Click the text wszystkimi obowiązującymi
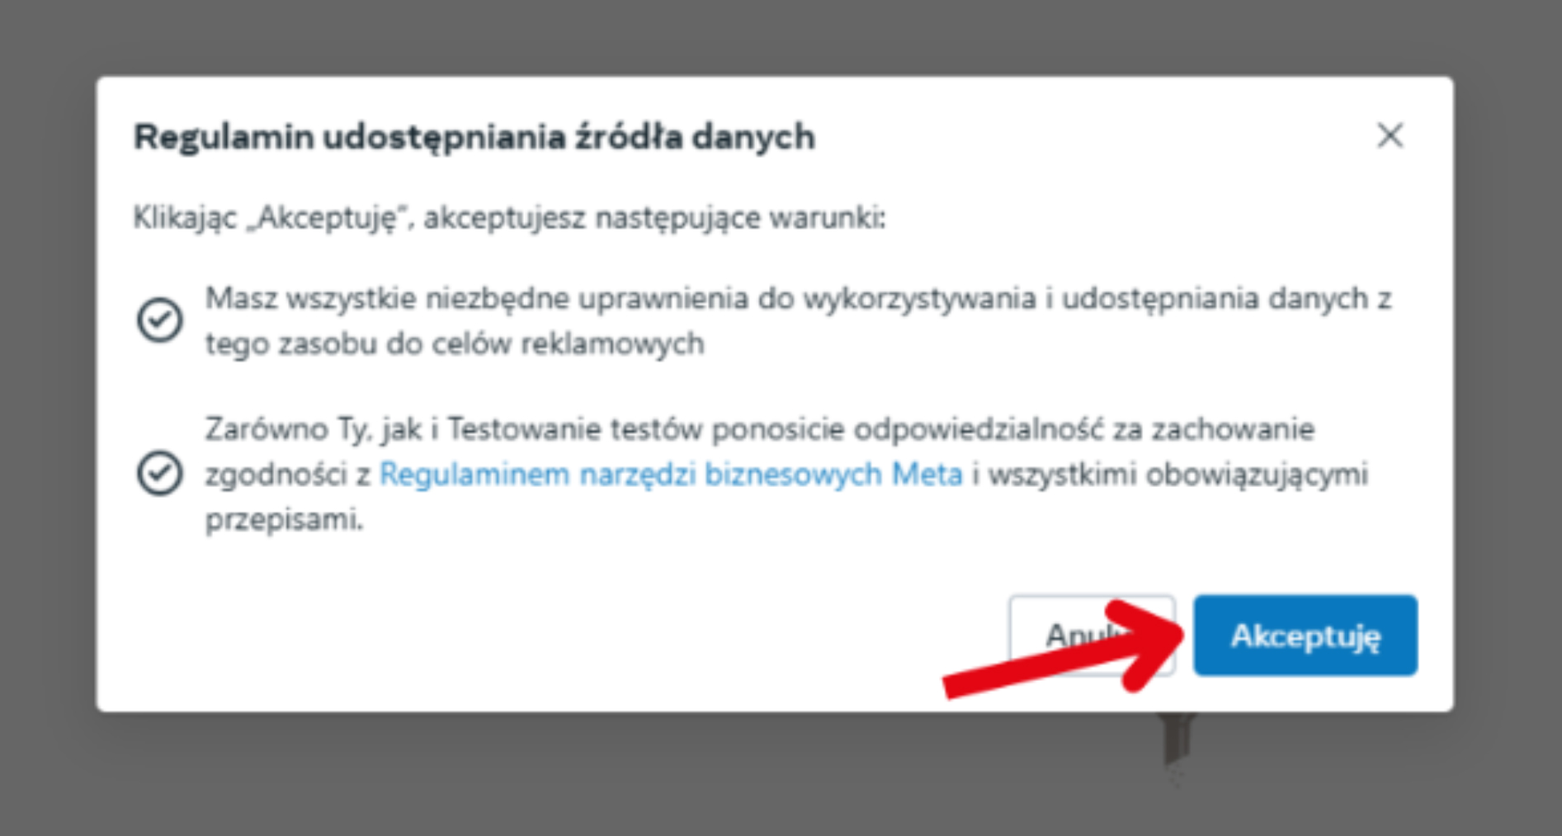 (x=1178, y=475)
